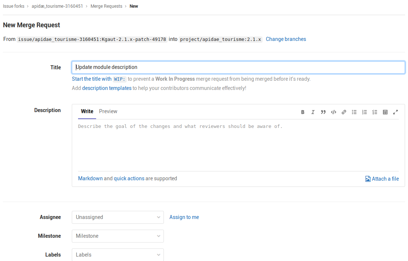Open the Assignee dropdown
The width and height of the screenshot is (408, 261).
[x=118, y=217]
